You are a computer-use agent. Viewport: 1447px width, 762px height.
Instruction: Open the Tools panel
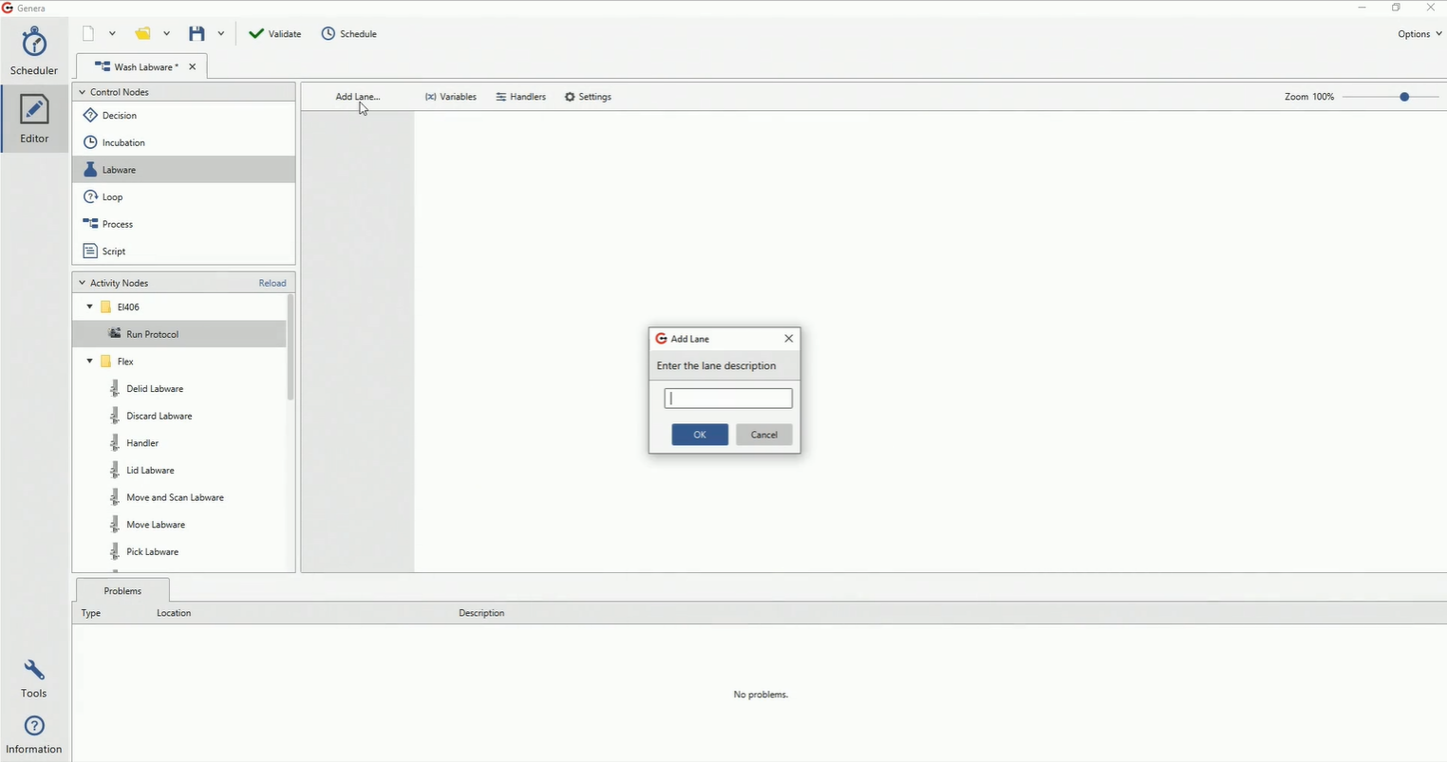coord(33,678)
